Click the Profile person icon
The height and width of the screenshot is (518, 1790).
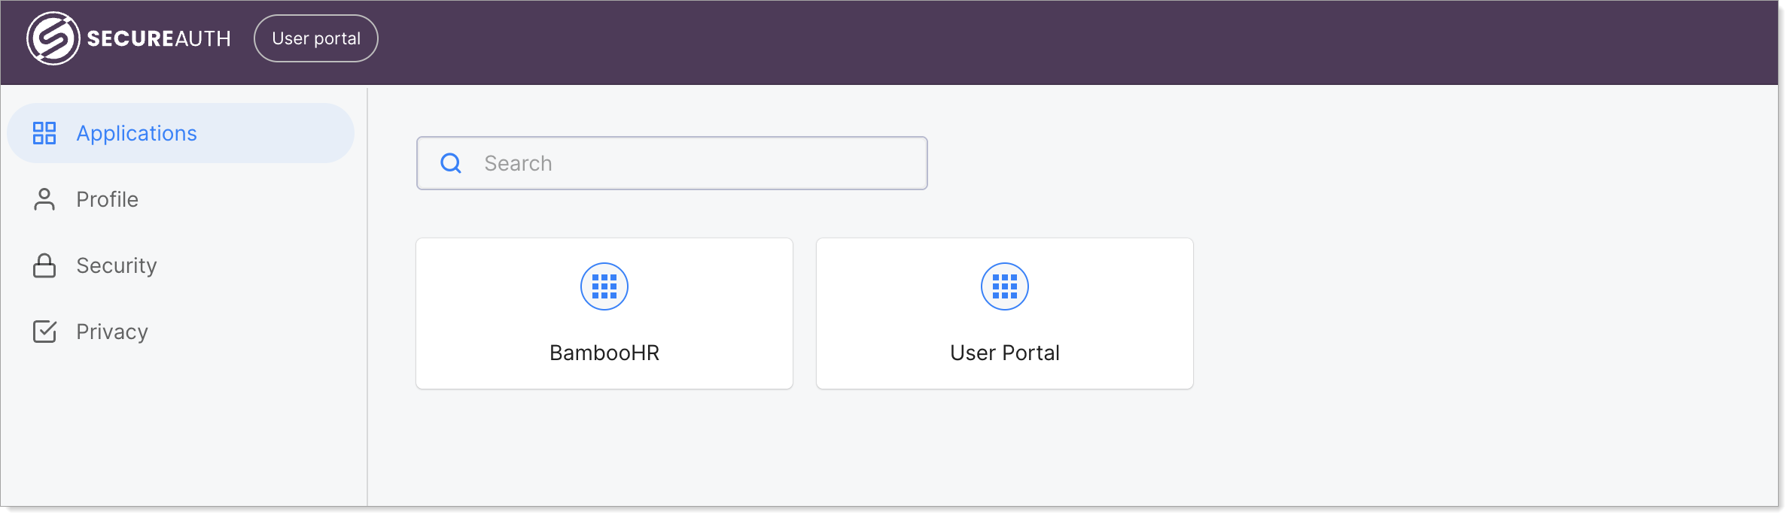pos(44,199)
